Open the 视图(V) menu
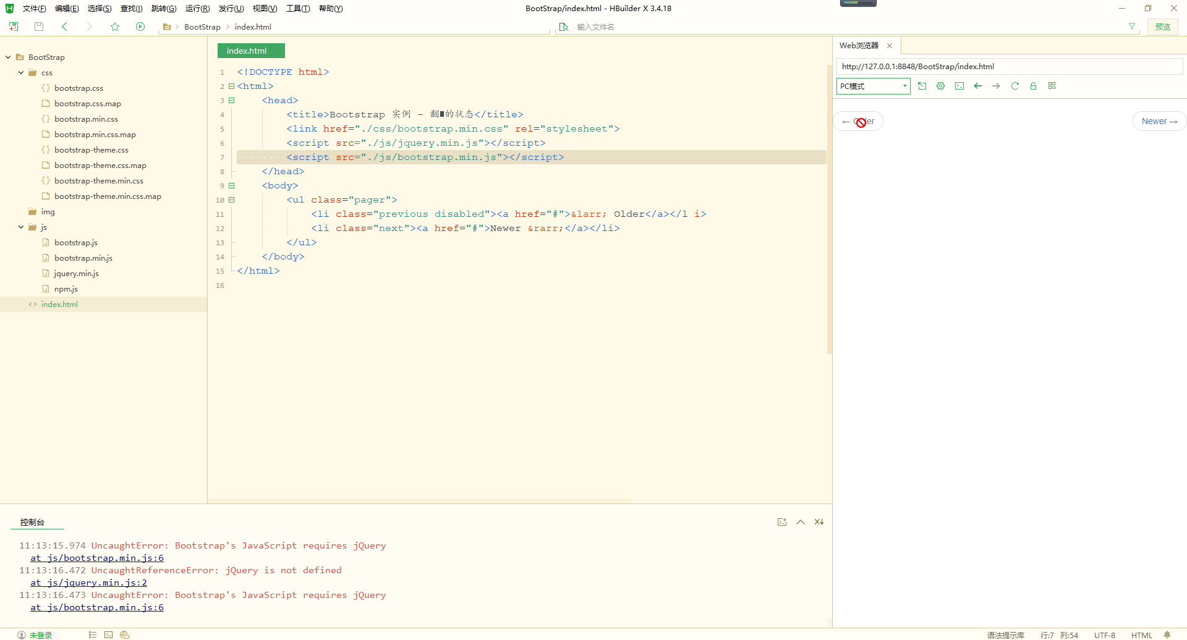Screen dimensions: 1187x640 tap(265, 9)
